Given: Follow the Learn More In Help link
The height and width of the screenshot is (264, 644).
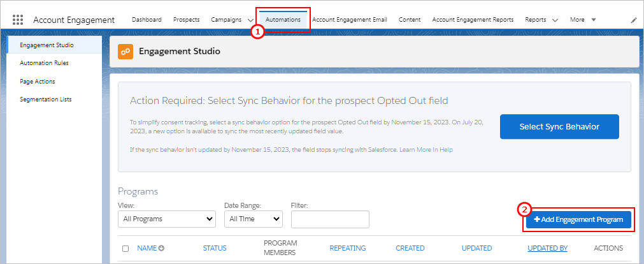Looking at the screenshot, I should (x=426, y=150).
